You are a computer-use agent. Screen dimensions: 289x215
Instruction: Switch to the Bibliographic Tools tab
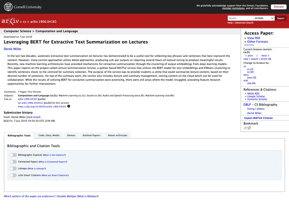pyautogui.click(x=19, y=135)
